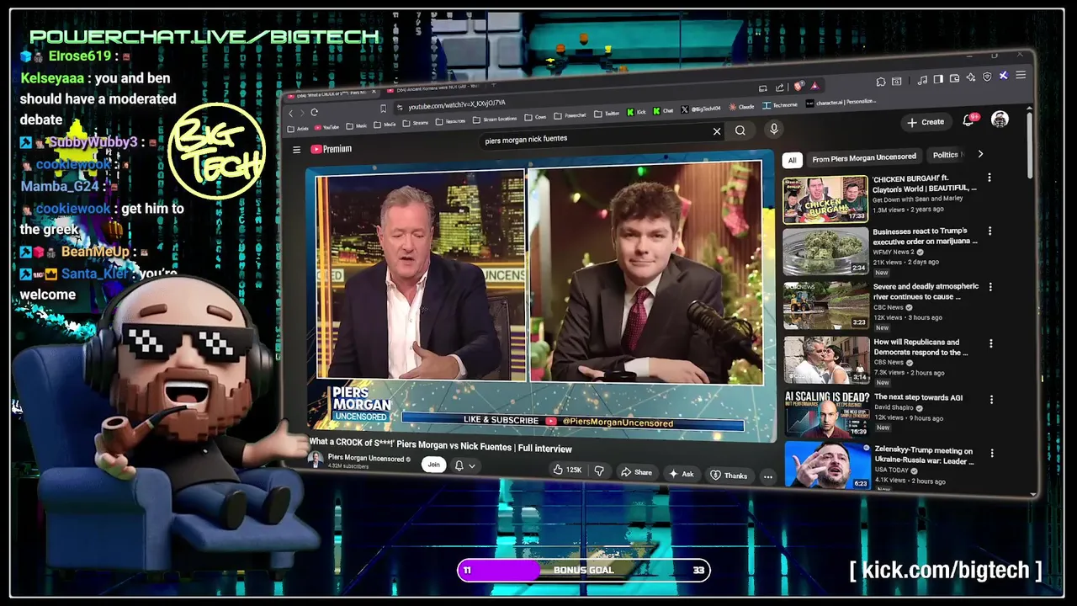This screenshot has width=1077, height=606.
Task: Dislike the video with thumbs-down
Action: [x=599, y=471]
